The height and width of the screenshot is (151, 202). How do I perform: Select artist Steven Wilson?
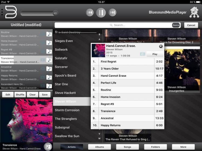(72, 101)
